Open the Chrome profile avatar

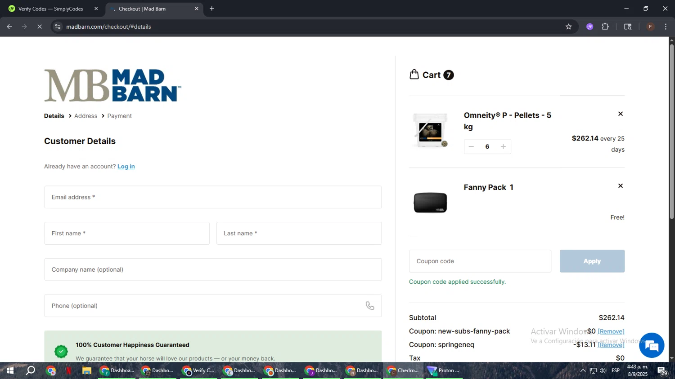(650, 26)
